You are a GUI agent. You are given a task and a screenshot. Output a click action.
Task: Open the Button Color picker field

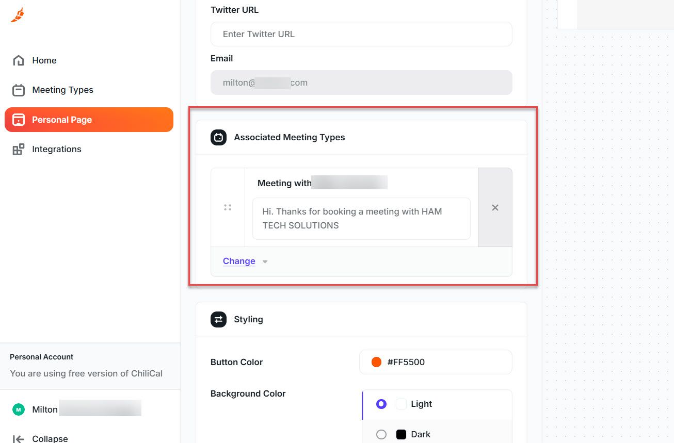pos(435,362)
